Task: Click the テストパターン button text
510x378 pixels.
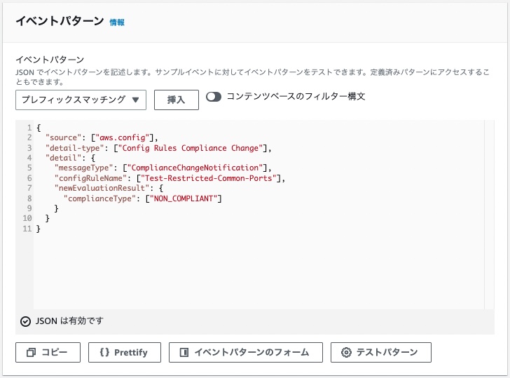Action: [x=387, y=352]
